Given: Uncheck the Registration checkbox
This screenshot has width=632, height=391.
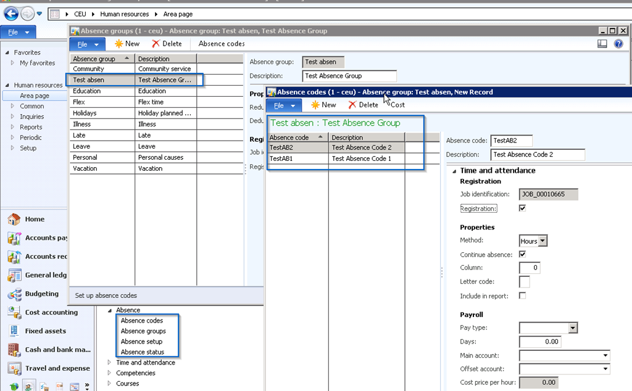Looking at the screenshot, I should coord(523,208).
